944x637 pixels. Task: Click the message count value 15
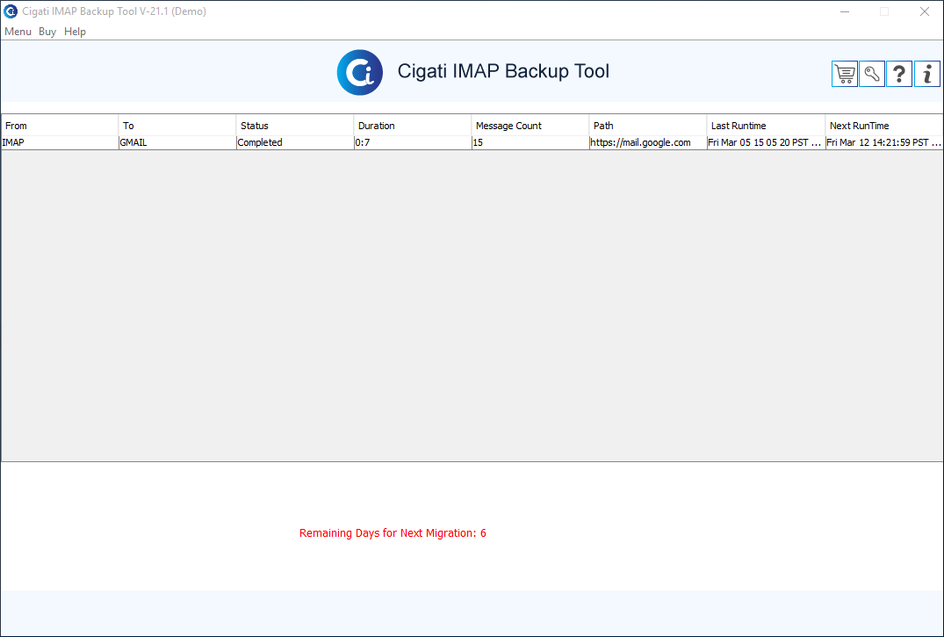tap(530, 143)
